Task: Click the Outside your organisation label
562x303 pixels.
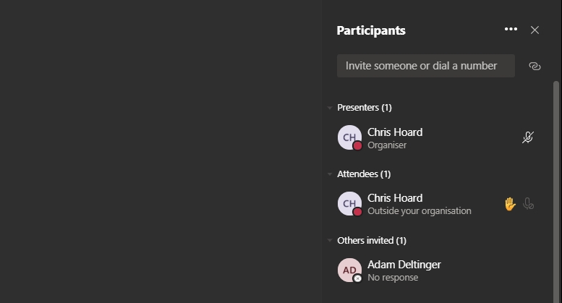Action: [420, 211]
